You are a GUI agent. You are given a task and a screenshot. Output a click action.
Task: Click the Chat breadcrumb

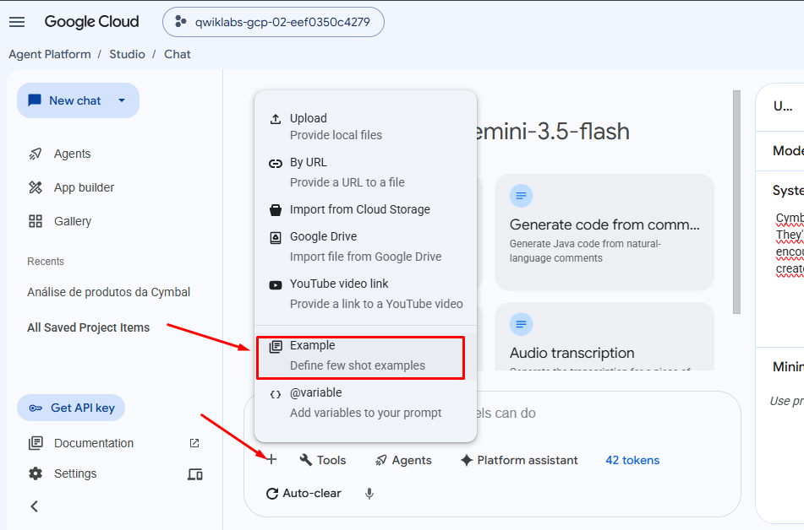click(x=178, y=54)
